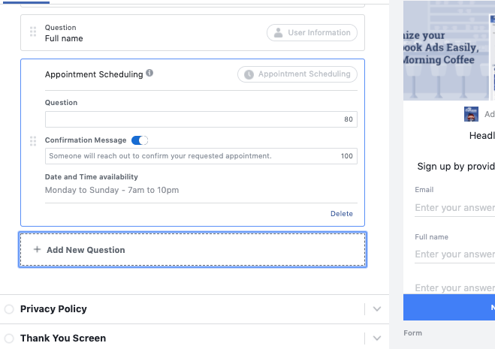Select the Thank You Screen section circle
Image resolution: width=495 pixels, height=349 pixels.
point(9,338)
